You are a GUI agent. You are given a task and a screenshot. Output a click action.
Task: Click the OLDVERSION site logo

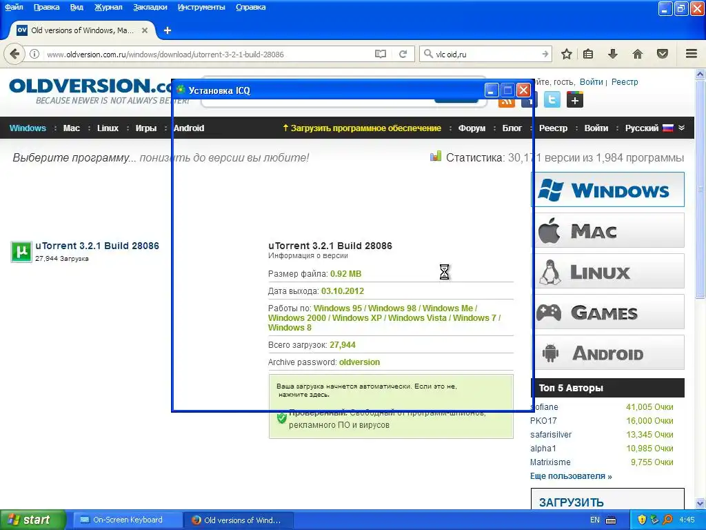[x=90, y=90]
